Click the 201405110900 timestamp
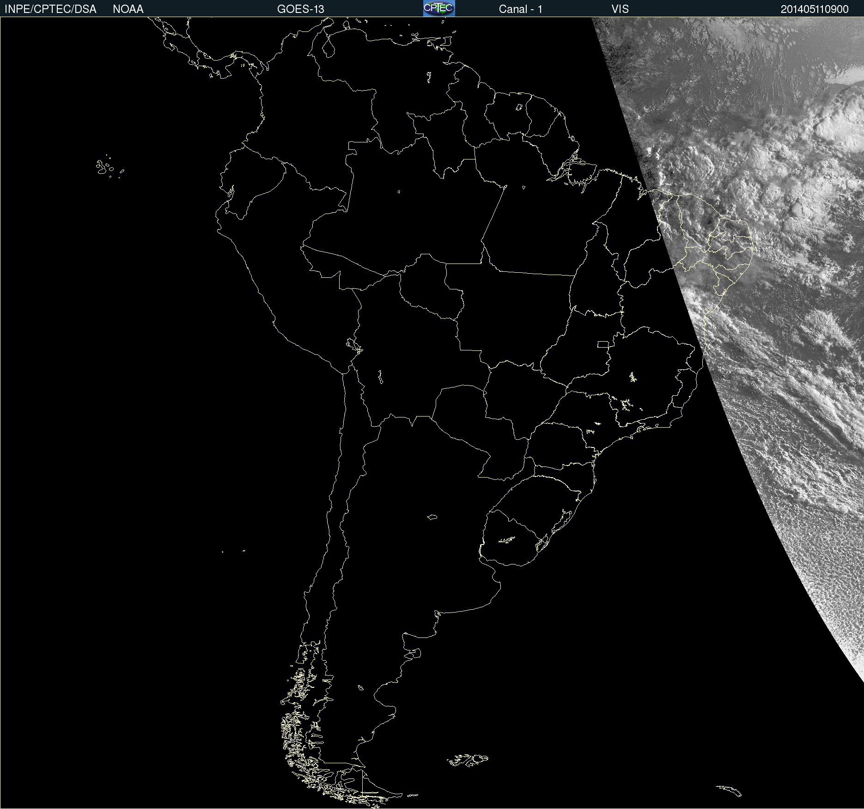 [x=815, y=9]
